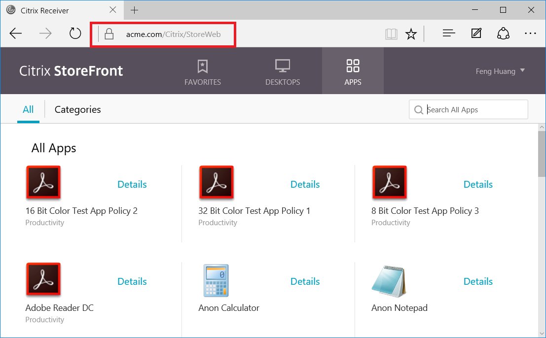The image size is (546, 338).
Task: Click the 16 Bit Color Test App Policy 2 icon
Action: point(43,182)
